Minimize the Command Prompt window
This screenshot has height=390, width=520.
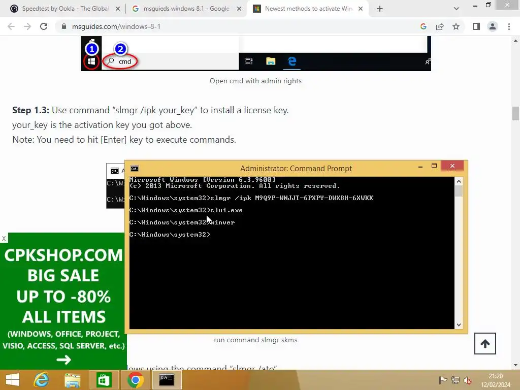coord(420,167)
